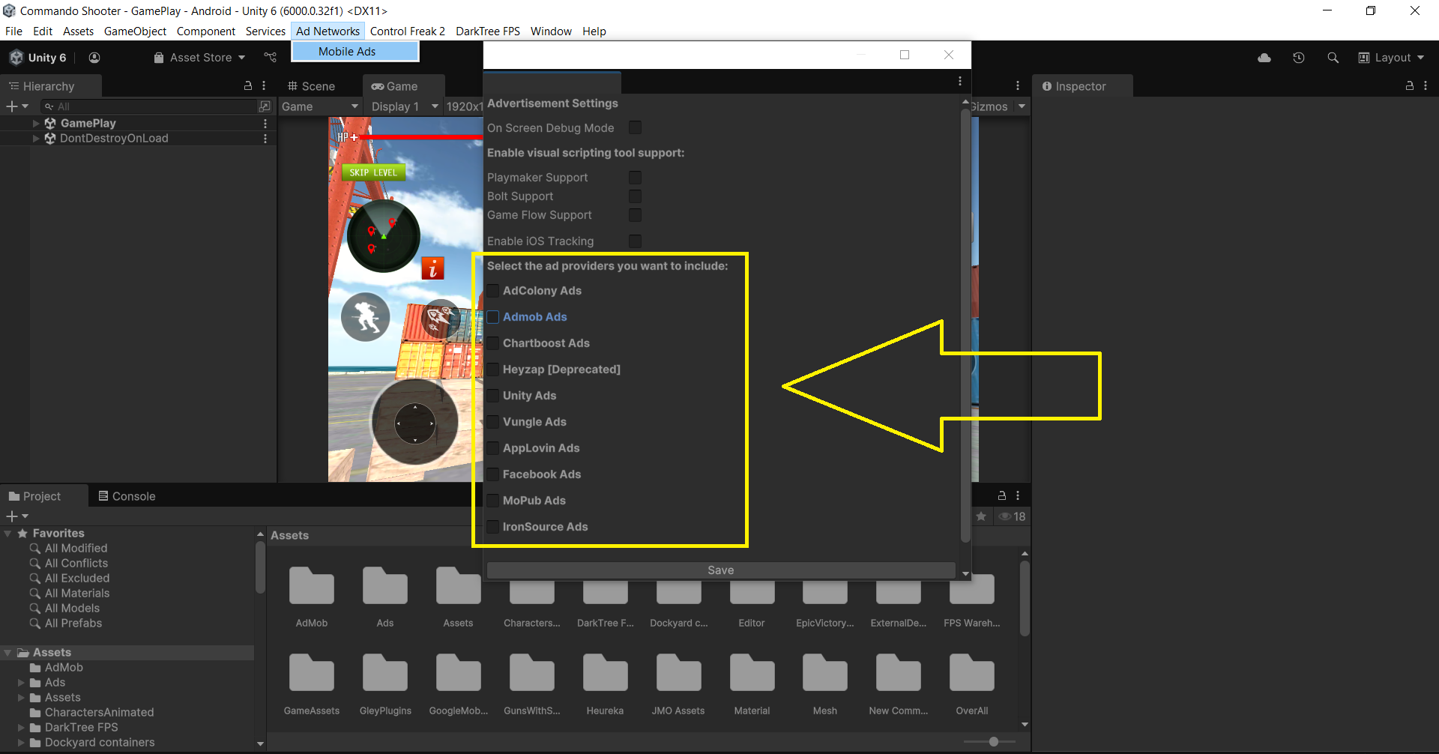
Task: Switch to the Console tab
Action: tap(127, 496)
